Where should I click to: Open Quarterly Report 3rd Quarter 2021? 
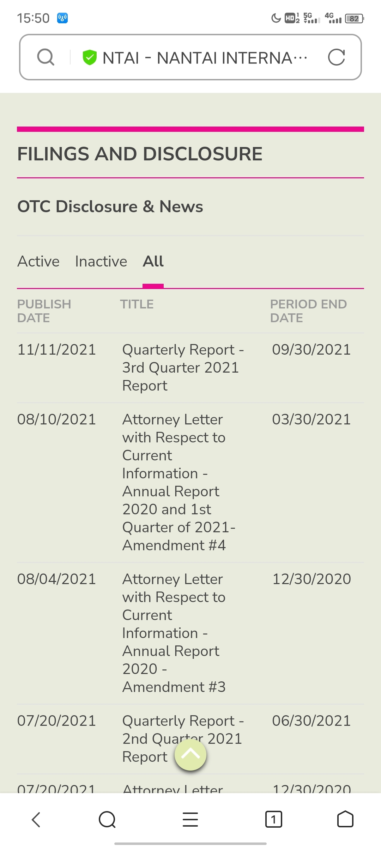pyautogui.click(x=183, y=368)
